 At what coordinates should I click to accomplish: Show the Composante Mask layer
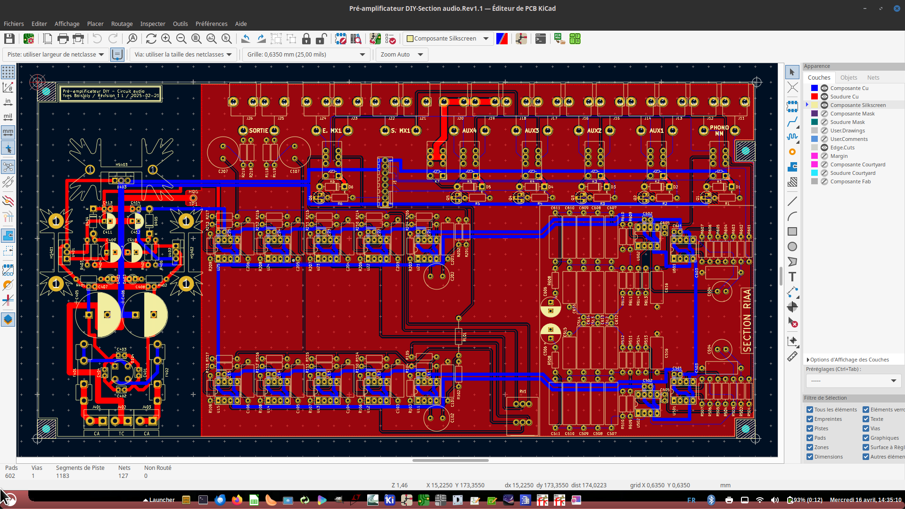824,114
